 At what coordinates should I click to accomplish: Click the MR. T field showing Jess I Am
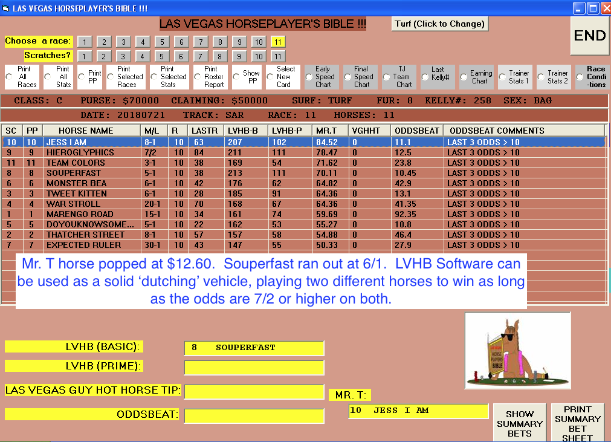coord(418,411)
